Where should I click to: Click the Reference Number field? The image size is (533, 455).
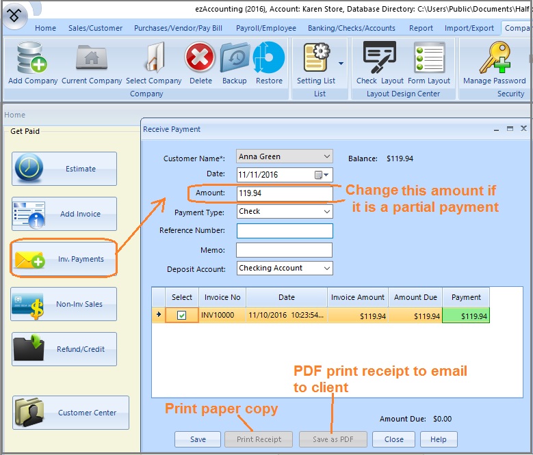click(284, 231)
